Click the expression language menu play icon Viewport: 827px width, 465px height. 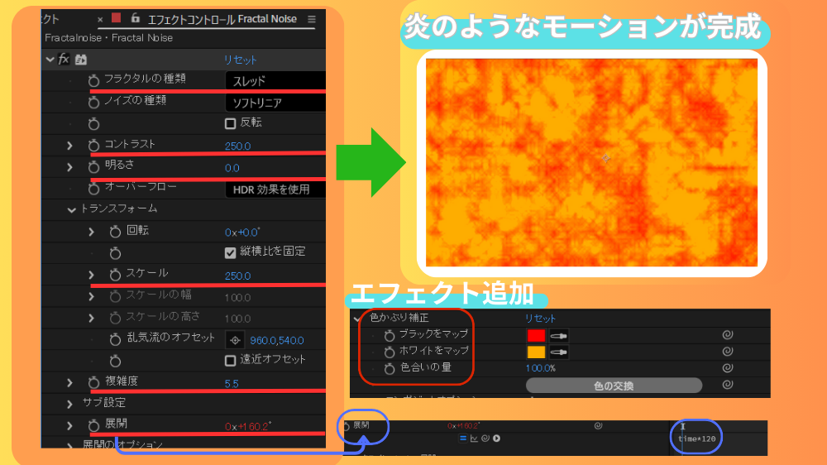click(x=497, y=439)
